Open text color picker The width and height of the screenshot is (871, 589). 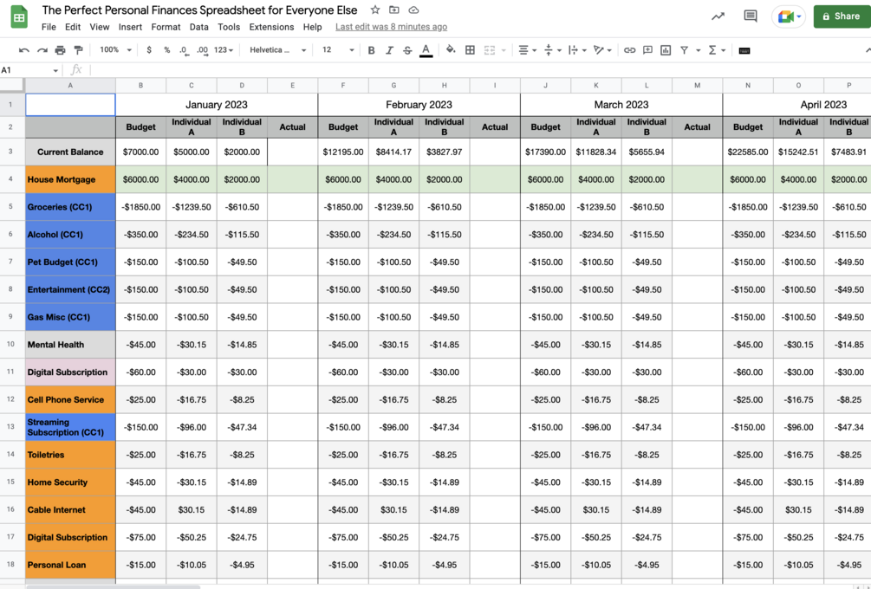[x=426, y=50]
